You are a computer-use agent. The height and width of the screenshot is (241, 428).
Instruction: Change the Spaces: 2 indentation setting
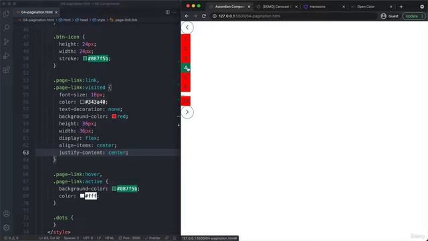click(x=72, y=238)
